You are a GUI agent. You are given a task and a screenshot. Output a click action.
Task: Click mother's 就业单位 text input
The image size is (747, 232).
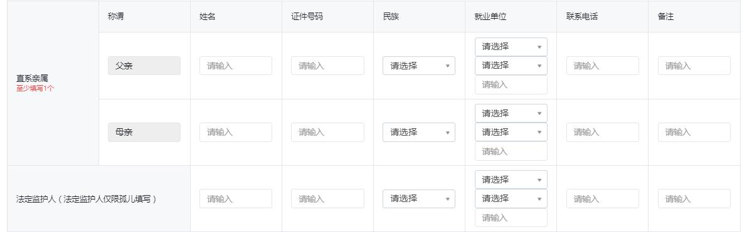coord(511,151)
